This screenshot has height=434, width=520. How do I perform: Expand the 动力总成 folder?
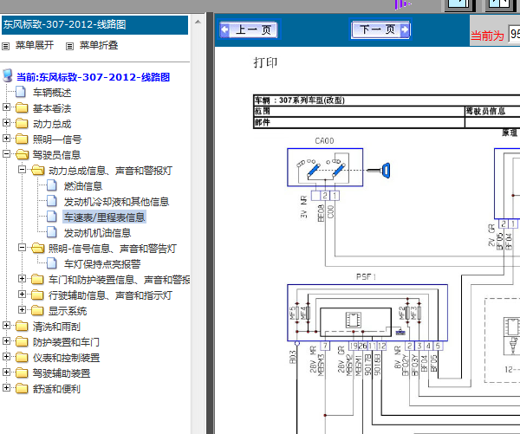(x=6, y=123)
